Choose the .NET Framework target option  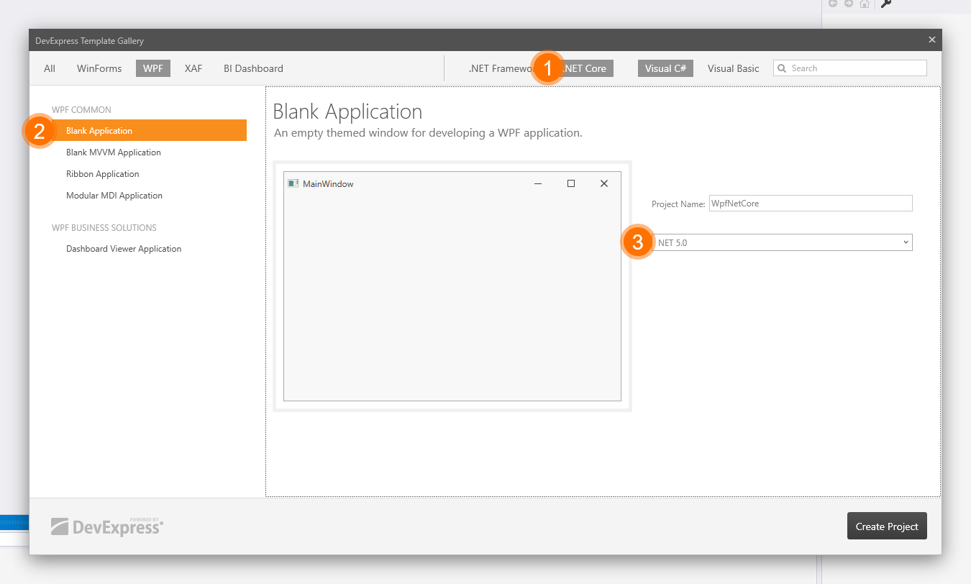tap(501, 68)
